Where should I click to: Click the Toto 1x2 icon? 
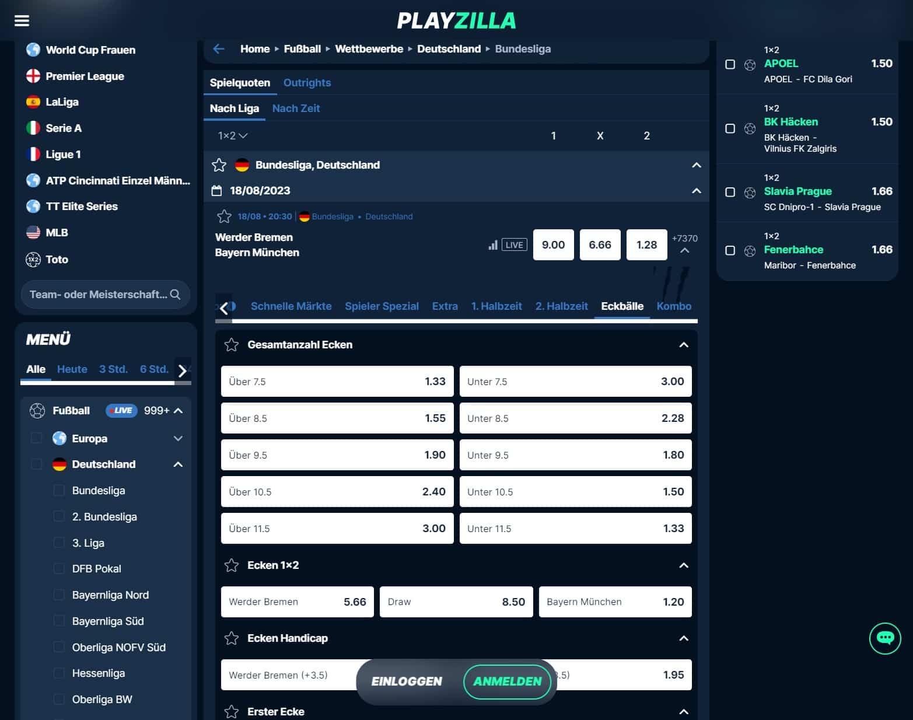(33, 260)
